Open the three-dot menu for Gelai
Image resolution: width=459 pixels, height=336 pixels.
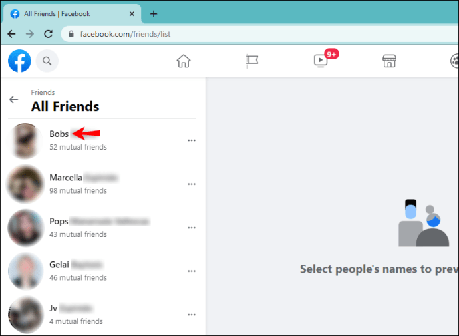[x=192, y=271]
